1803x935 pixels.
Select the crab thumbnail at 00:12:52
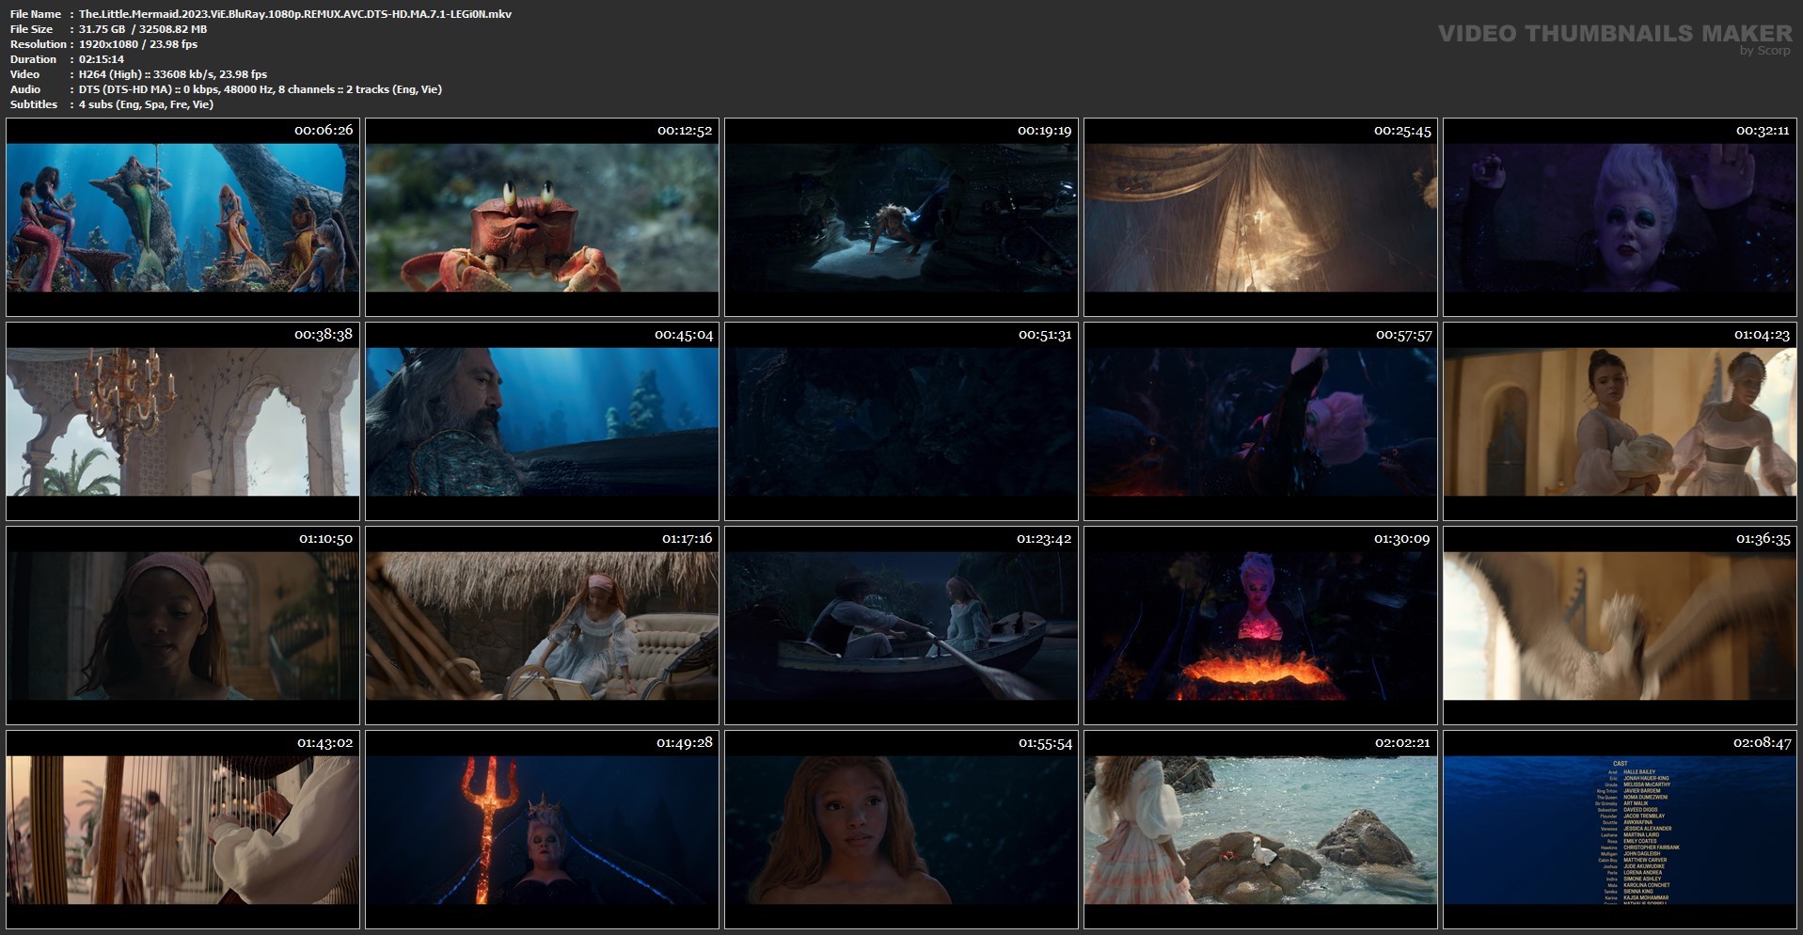(x=542, y=217)
